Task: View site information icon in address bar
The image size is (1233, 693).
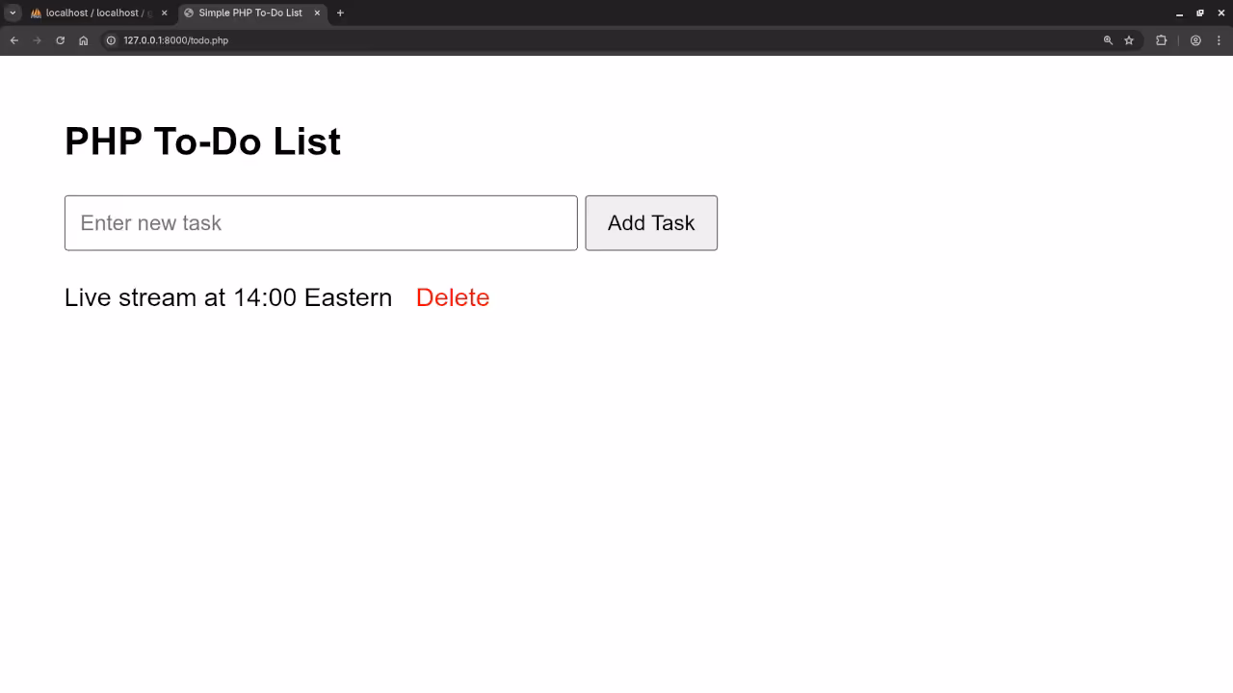Action: click(x=111, y=40)
